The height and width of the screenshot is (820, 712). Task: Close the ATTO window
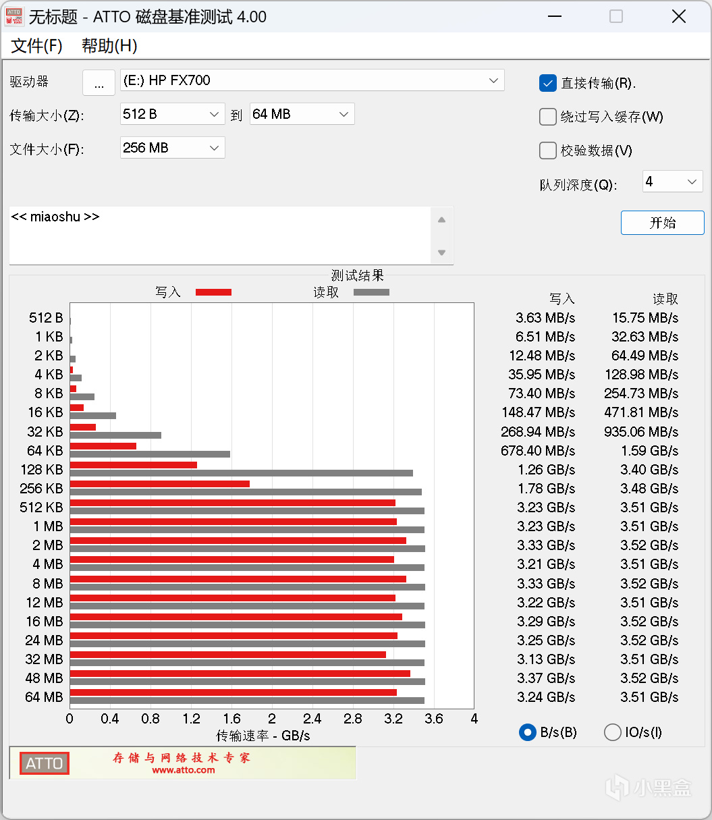click(679, 17)
